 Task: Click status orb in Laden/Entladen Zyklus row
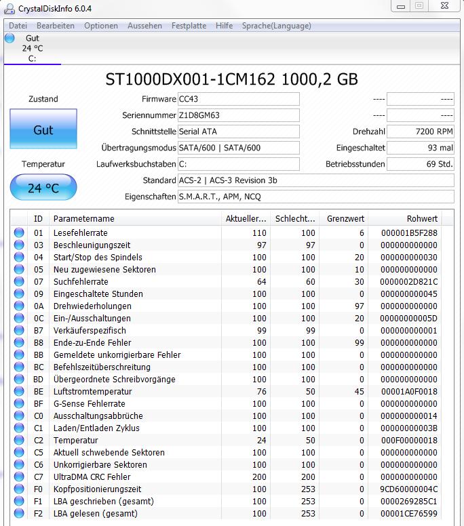coord(19,428)
